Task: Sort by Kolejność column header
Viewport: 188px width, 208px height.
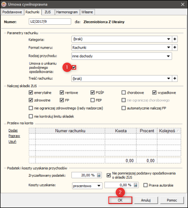Action: click(x=169, y=131)
